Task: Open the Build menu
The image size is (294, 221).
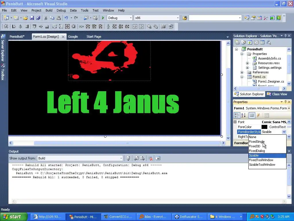Action: (49, 10)
